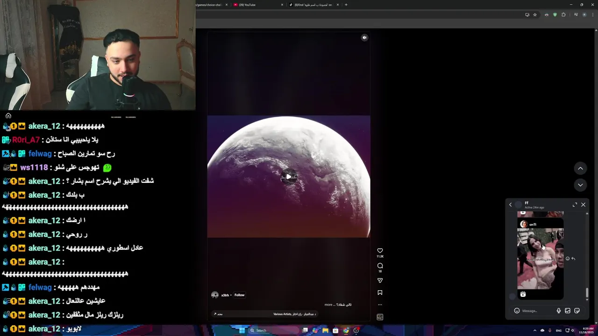Like the reel with the heart icon

pyautogui.click(x=380, y=251)
